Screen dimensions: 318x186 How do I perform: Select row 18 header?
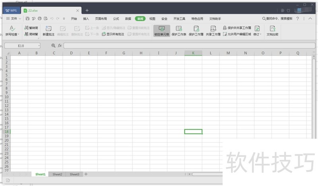(x=6, y=132)
